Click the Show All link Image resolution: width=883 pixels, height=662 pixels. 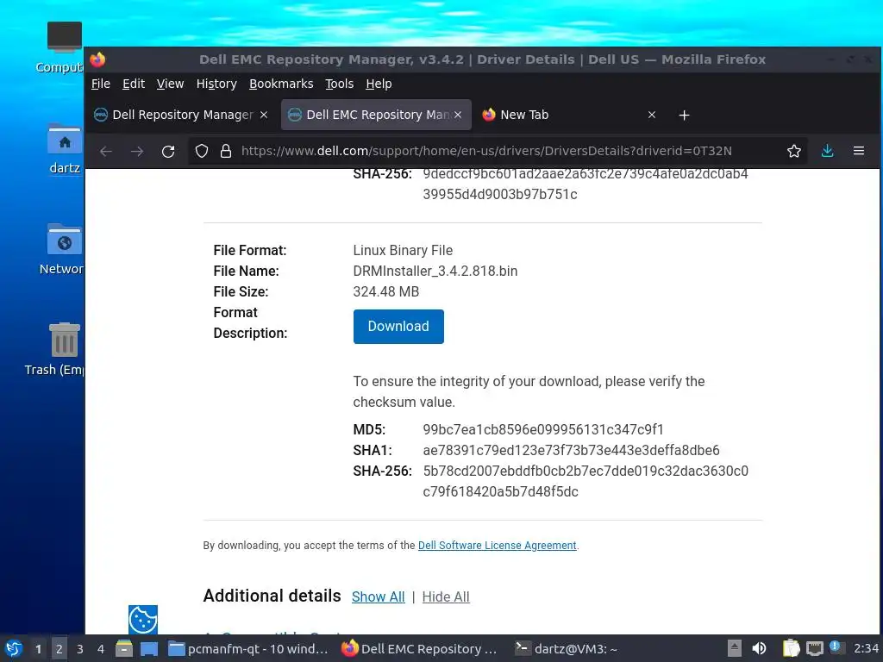point(378,596)
